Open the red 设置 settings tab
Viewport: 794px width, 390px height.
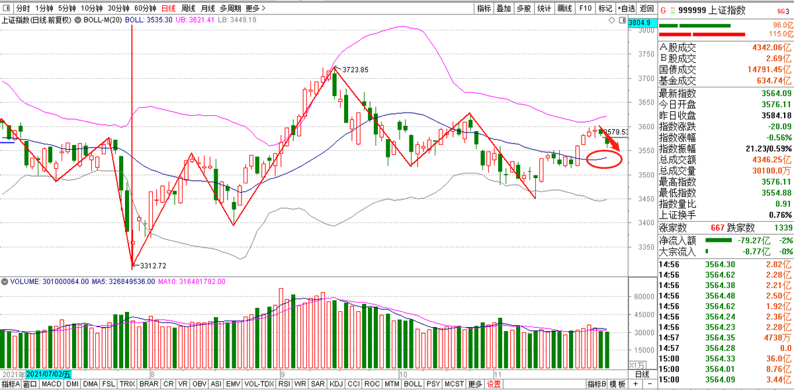(494, 384)
